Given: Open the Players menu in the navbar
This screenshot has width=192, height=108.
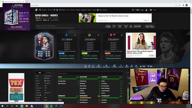Looking at the screenshot, I should point(44,10).
